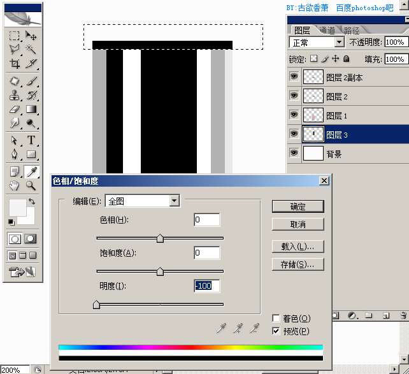
Task: Select the Clone Stamp tool
Action: click(x=15, y=95)
